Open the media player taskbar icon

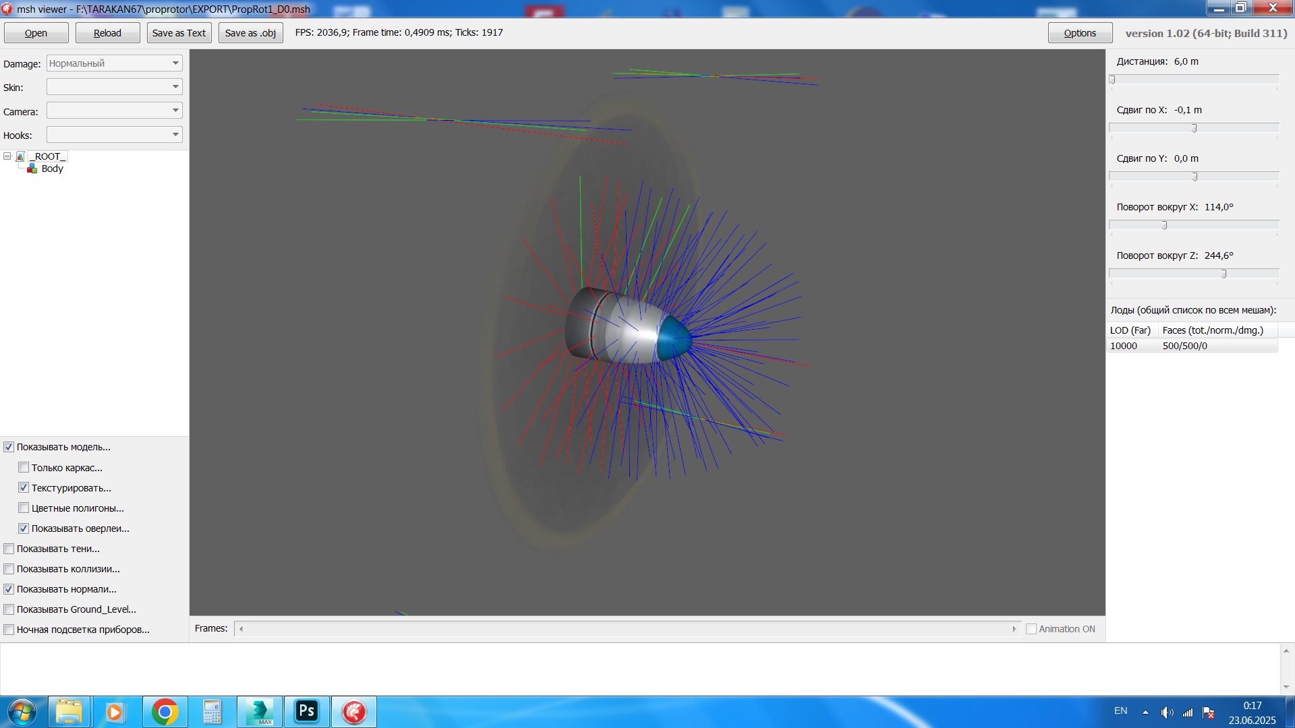pos(115,712)
